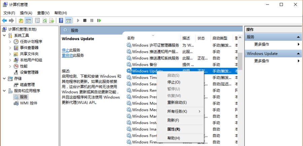
Task: Click the 性能 icon in the tree
Action: pos(16,66)
